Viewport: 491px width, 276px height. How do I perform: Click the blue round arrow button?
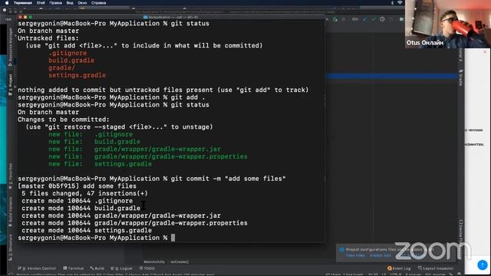click(x=483, y=264)
